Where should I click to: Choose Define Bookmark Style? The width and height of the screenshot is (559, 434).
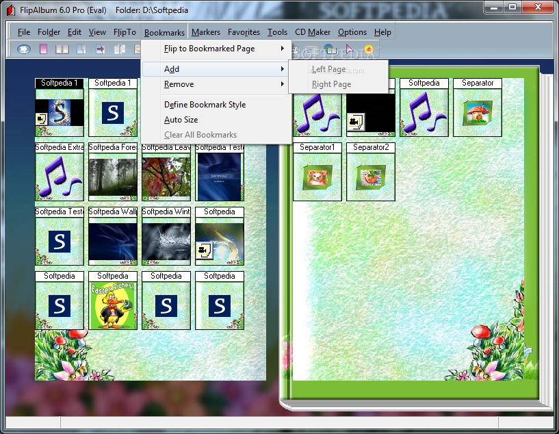tap(216, 105)
